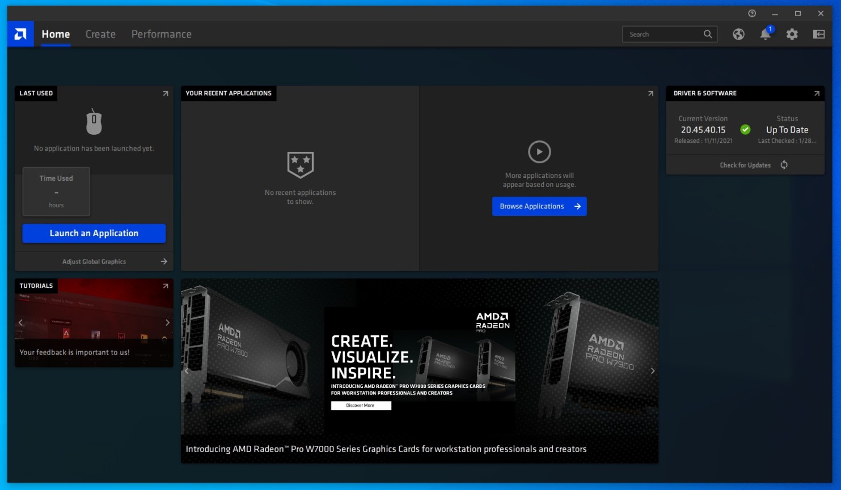The height and width of the screenshot is (490, 841).
Task: Click 'Your feedback is important to us!' text
Action: [74, 352]
